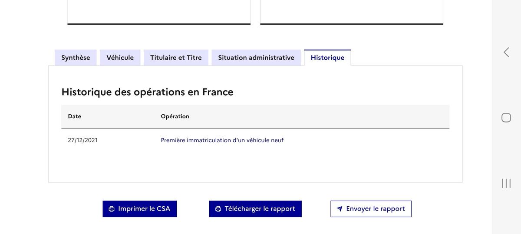The image size is (521, 234).
Task: Click the Télécharger le rapport button
Action: click(x=255, y=209)
